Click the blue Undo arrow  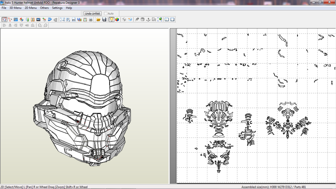click(50, 19)
